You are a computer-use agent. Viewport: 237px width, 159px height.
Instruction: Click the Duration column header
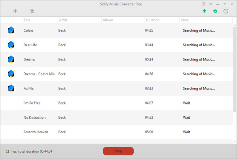pyautogui.click(x=153, y=20)
